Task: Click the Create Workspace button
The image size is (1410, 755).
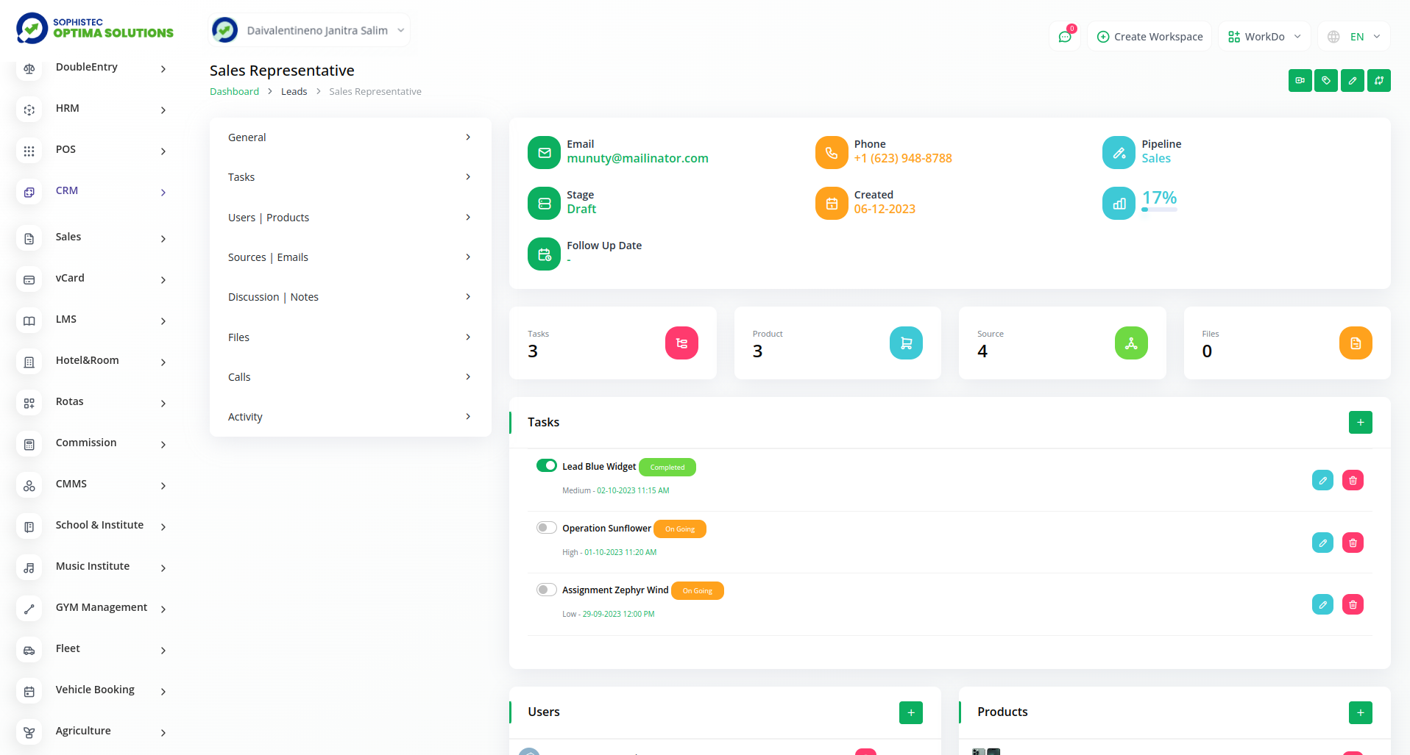Action: (1149, 37)
